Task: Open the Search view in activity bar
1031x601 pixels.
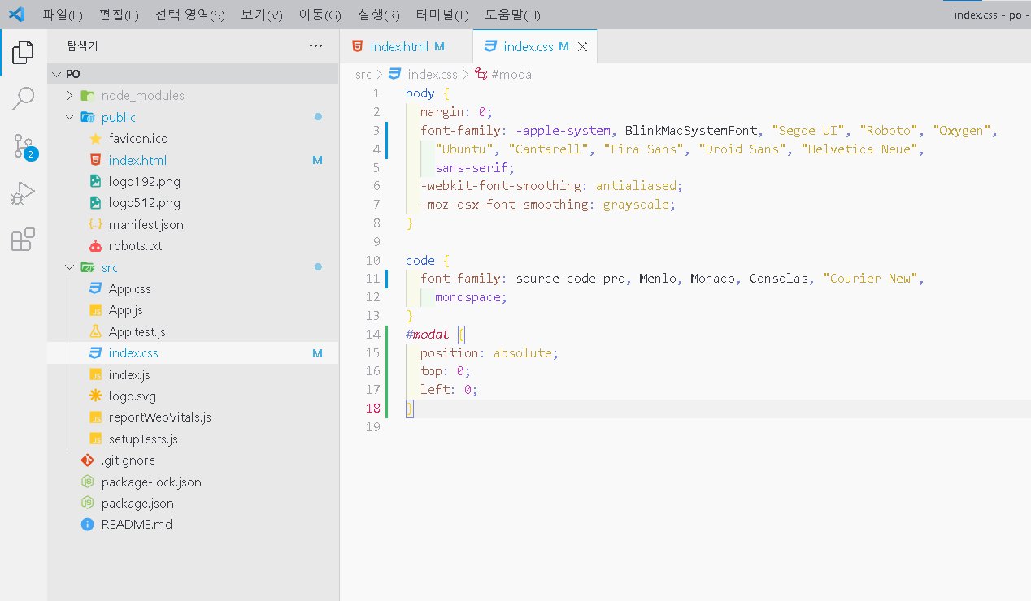Action: pos(23,99)
